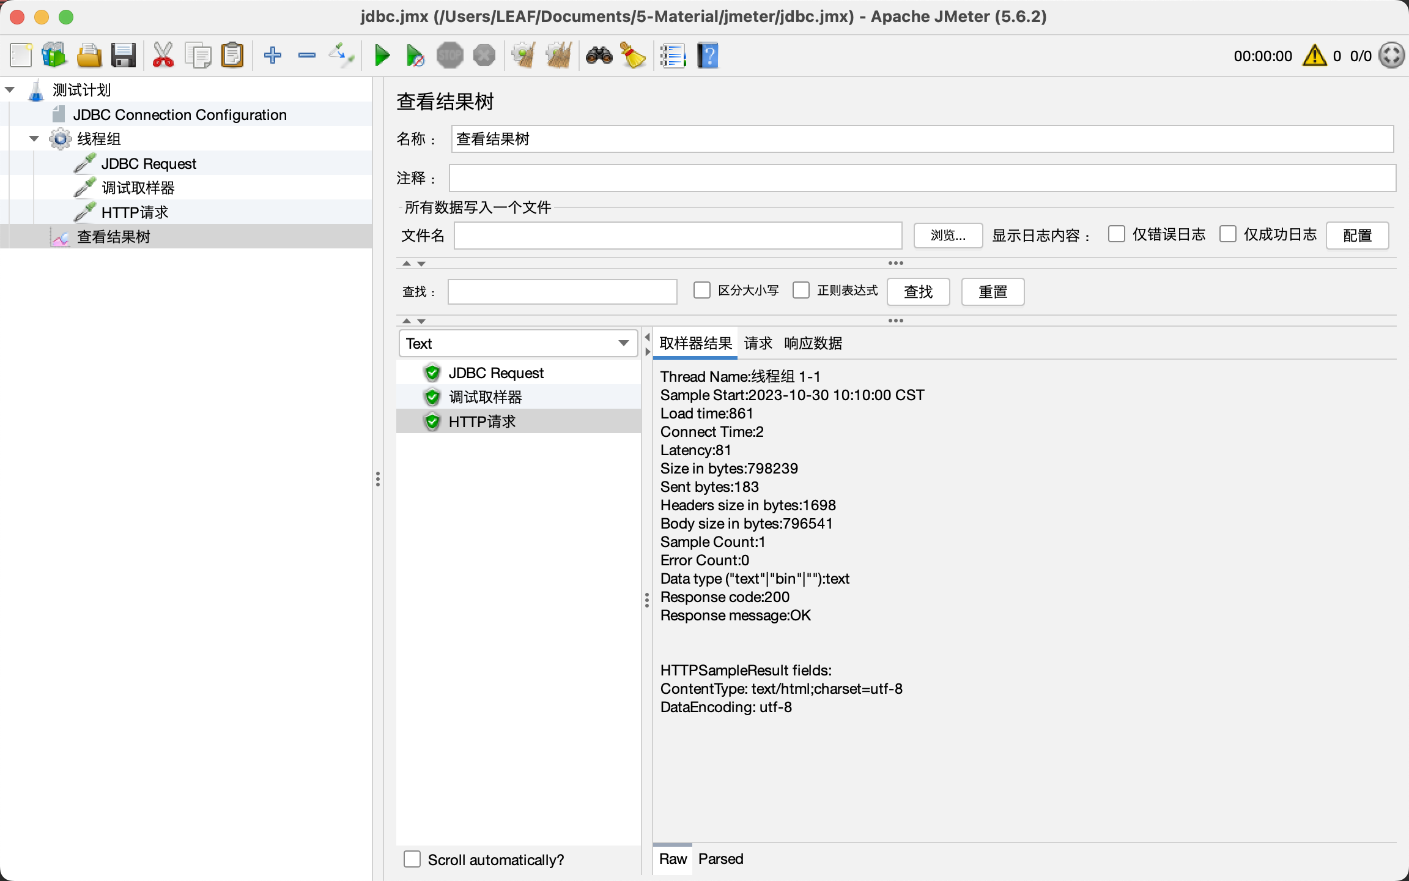
Task: Open the Text renderer dropdown
Action: pos(518,343)
